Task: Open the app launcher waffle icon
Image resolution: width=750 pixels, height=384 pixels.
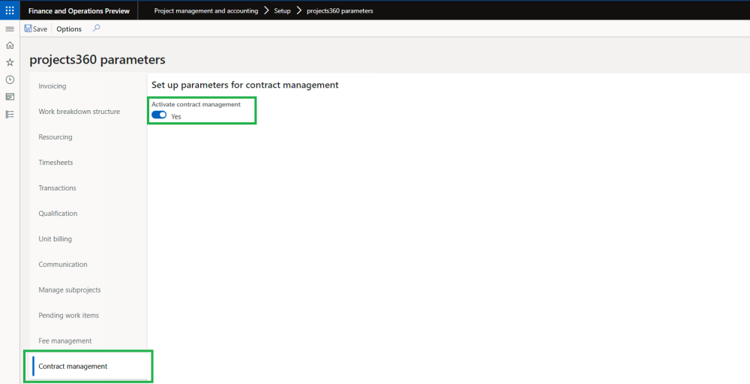Action: (x=10, y=10)
